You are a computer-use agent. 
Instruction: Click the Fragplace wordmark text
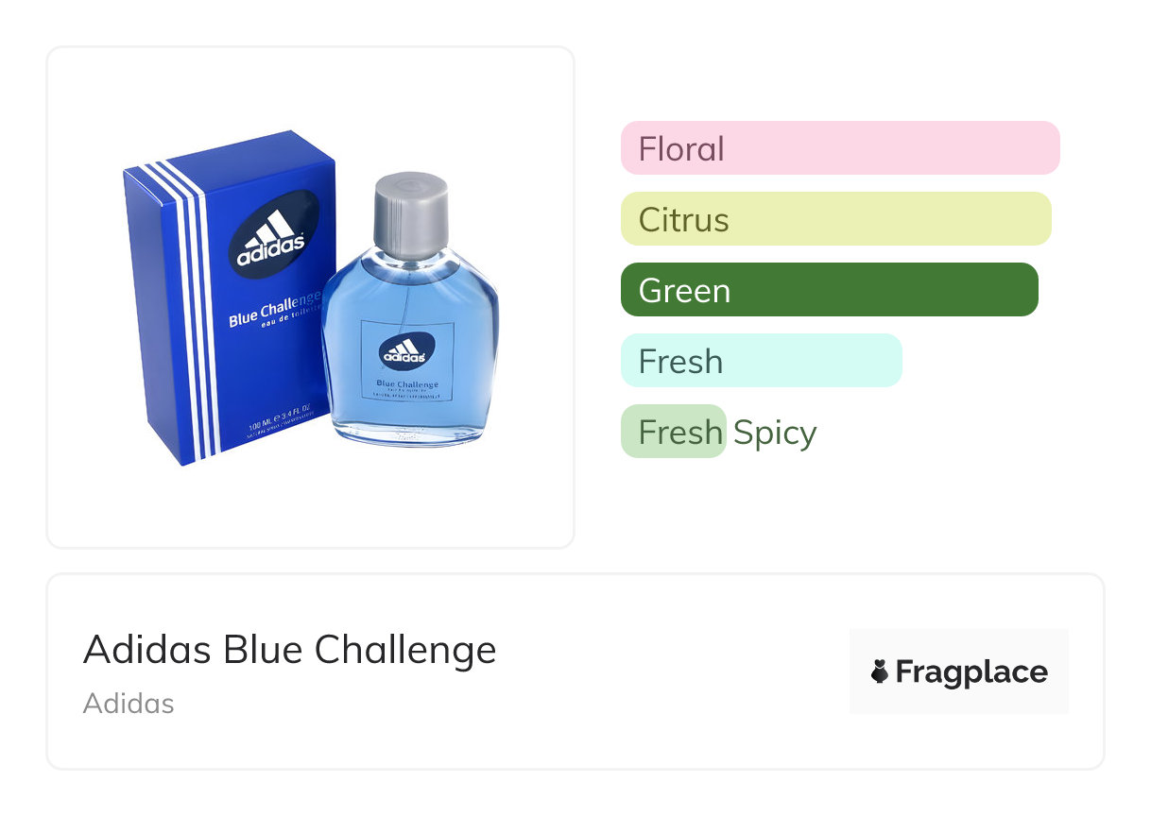(x=971, y=671)
